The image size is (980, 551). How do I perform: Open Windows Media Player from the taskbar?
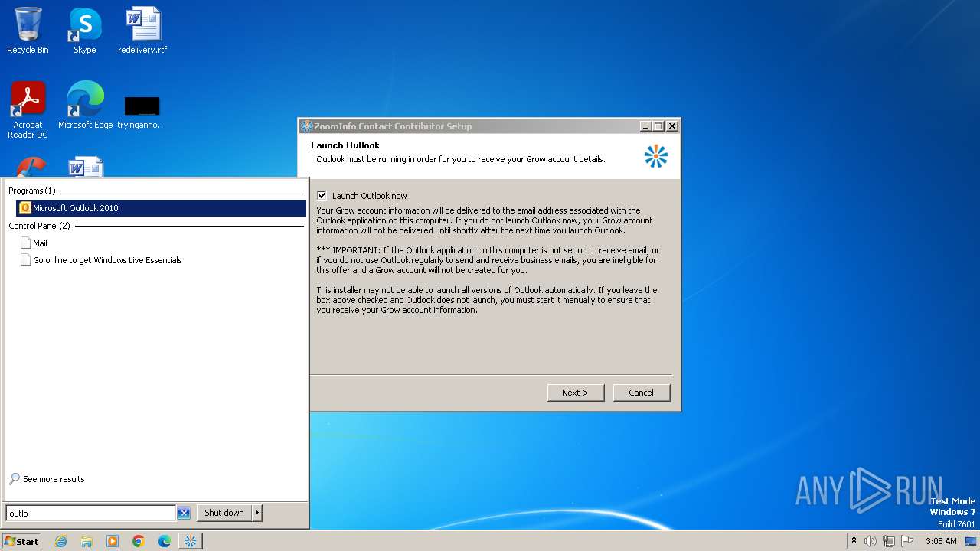[113, 541]
